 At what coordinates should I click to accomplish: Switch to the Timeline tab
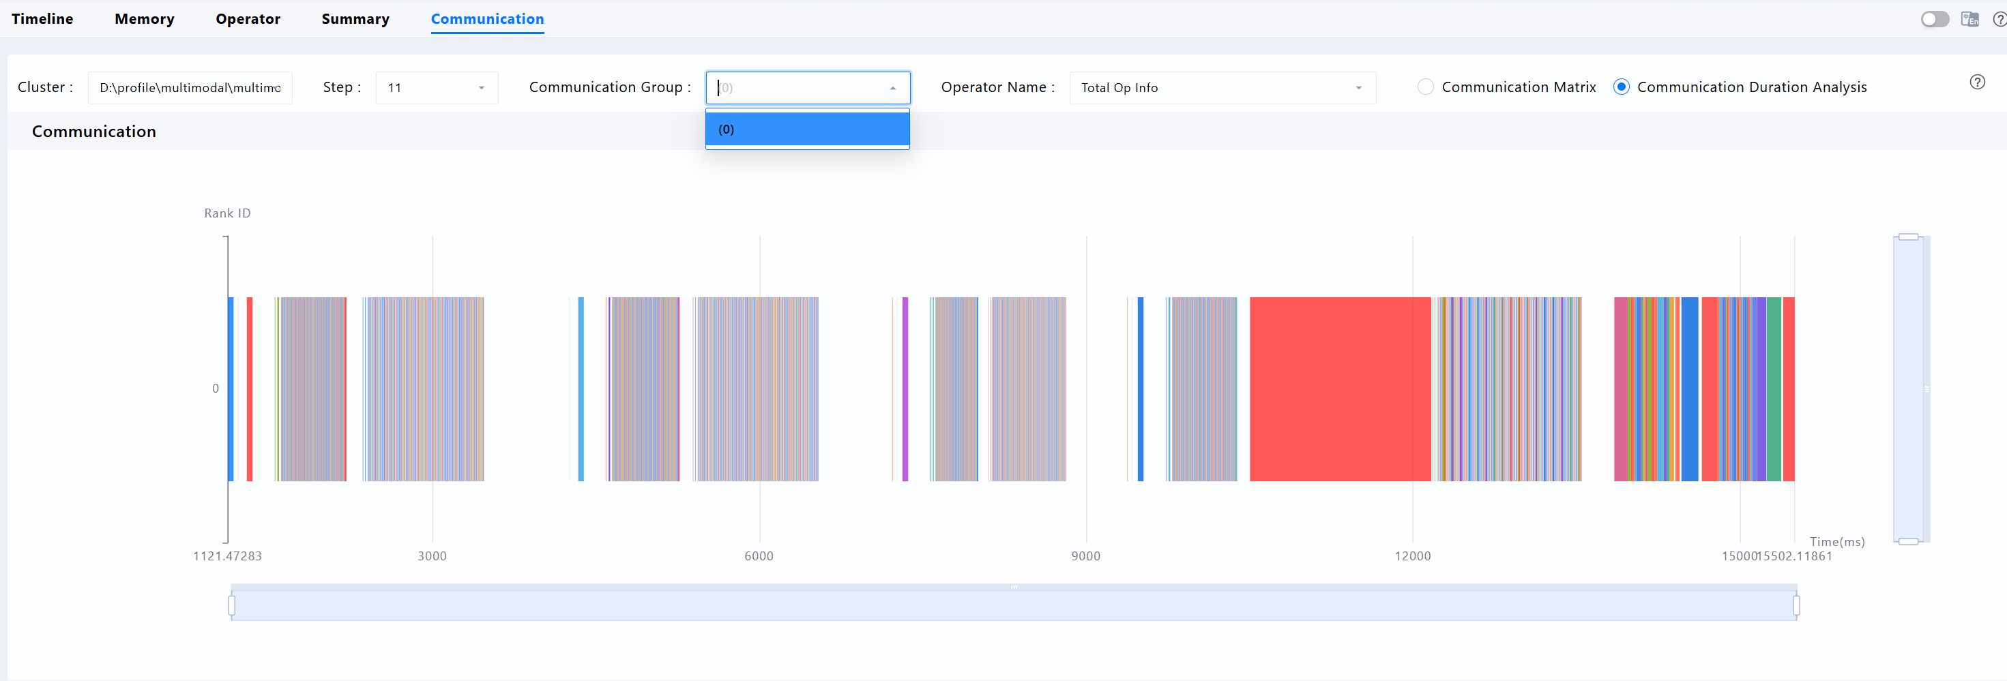click(42, 18)
